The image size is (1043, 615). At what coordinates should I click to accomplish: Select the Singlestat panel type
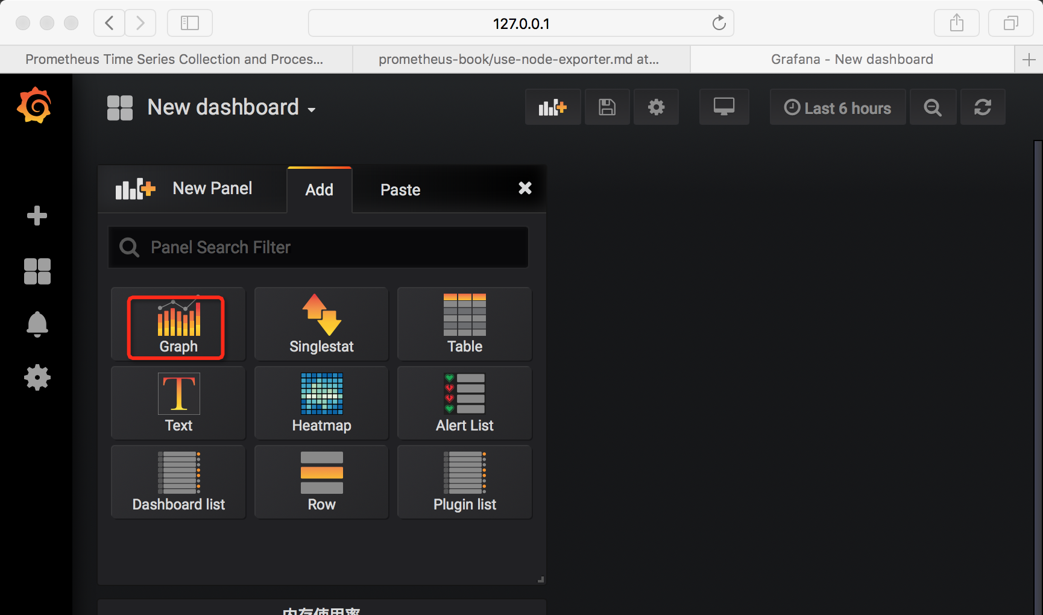click(321, 324)
